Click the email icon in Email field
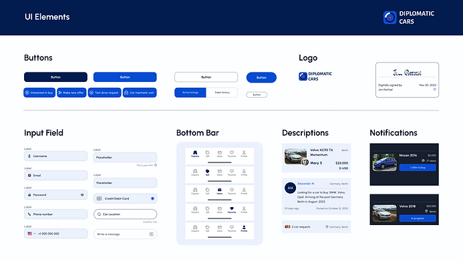The image size is (463, 261). pos(29,175)
